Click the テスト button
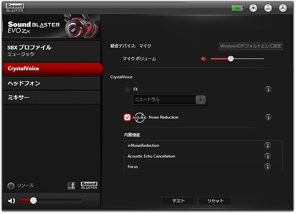Screen dimensions: 297x214 [x=178, y=201]
